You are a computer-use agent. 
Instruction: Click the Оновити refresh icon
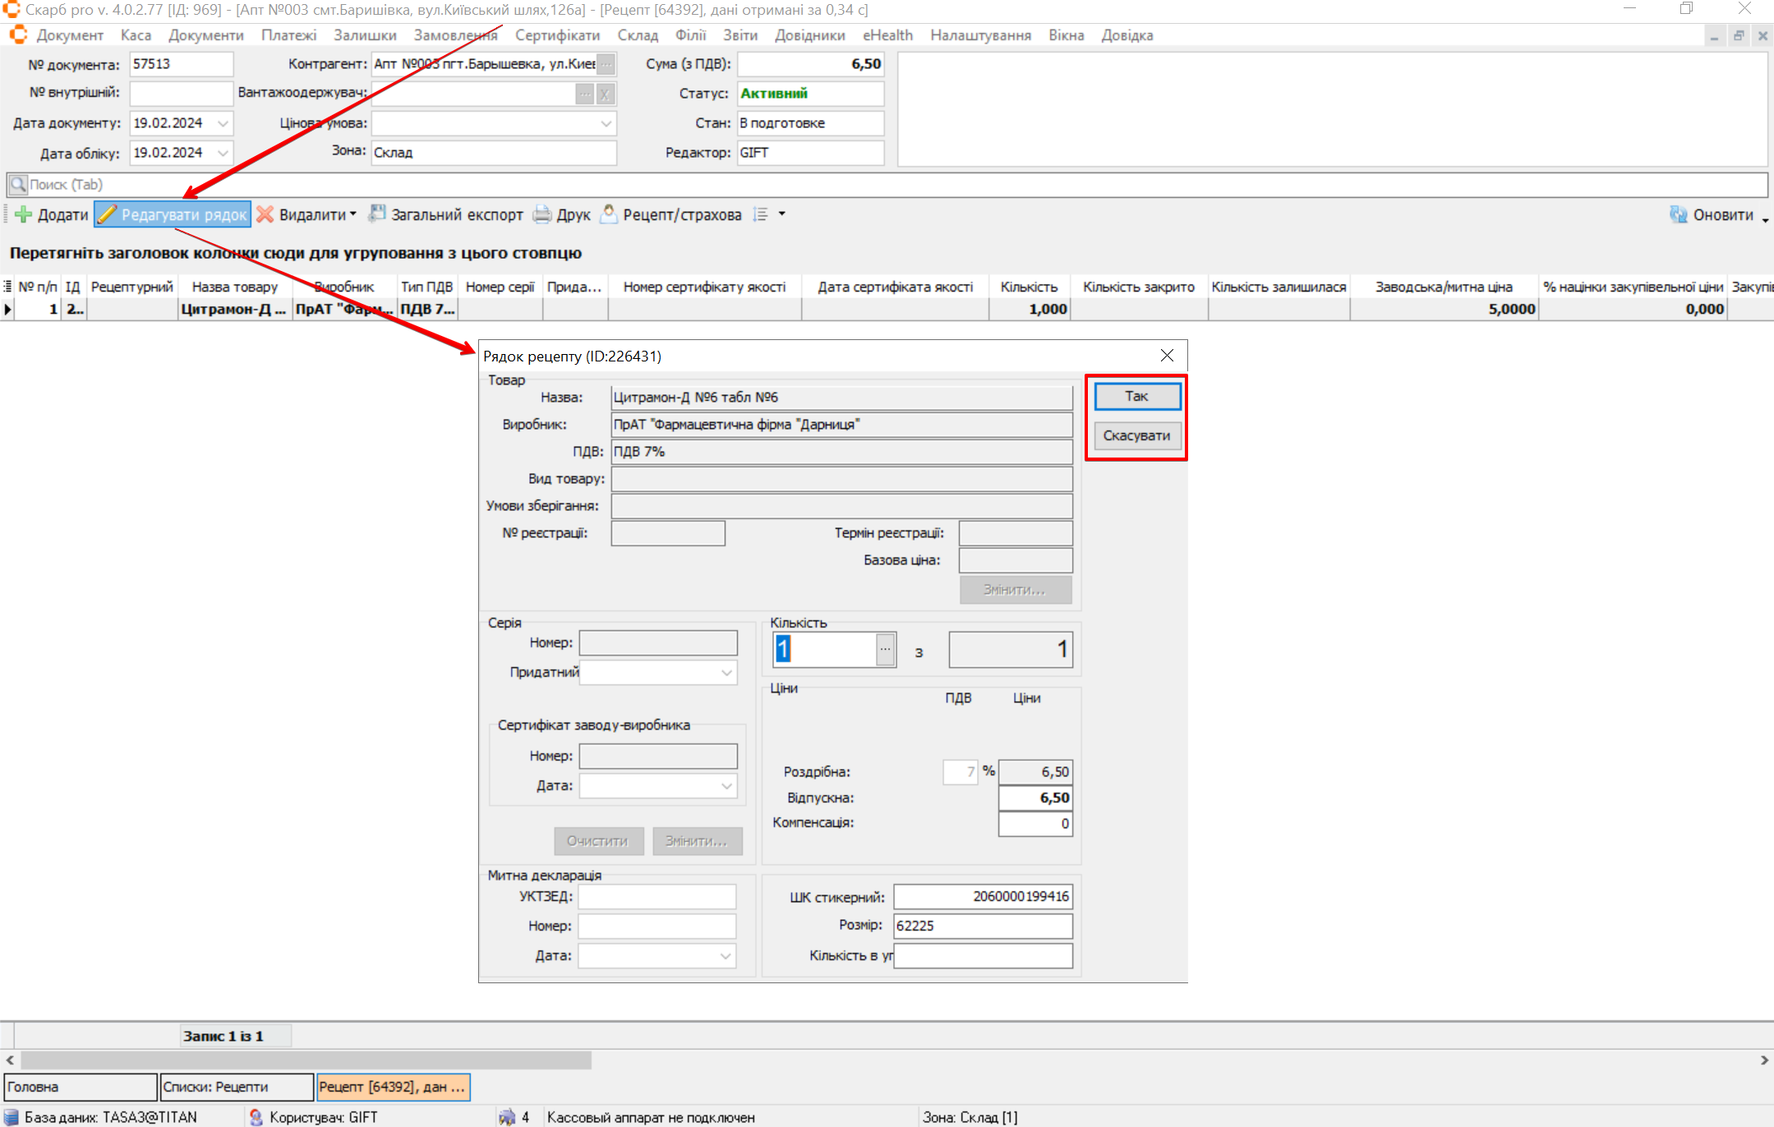point(1678,214)
